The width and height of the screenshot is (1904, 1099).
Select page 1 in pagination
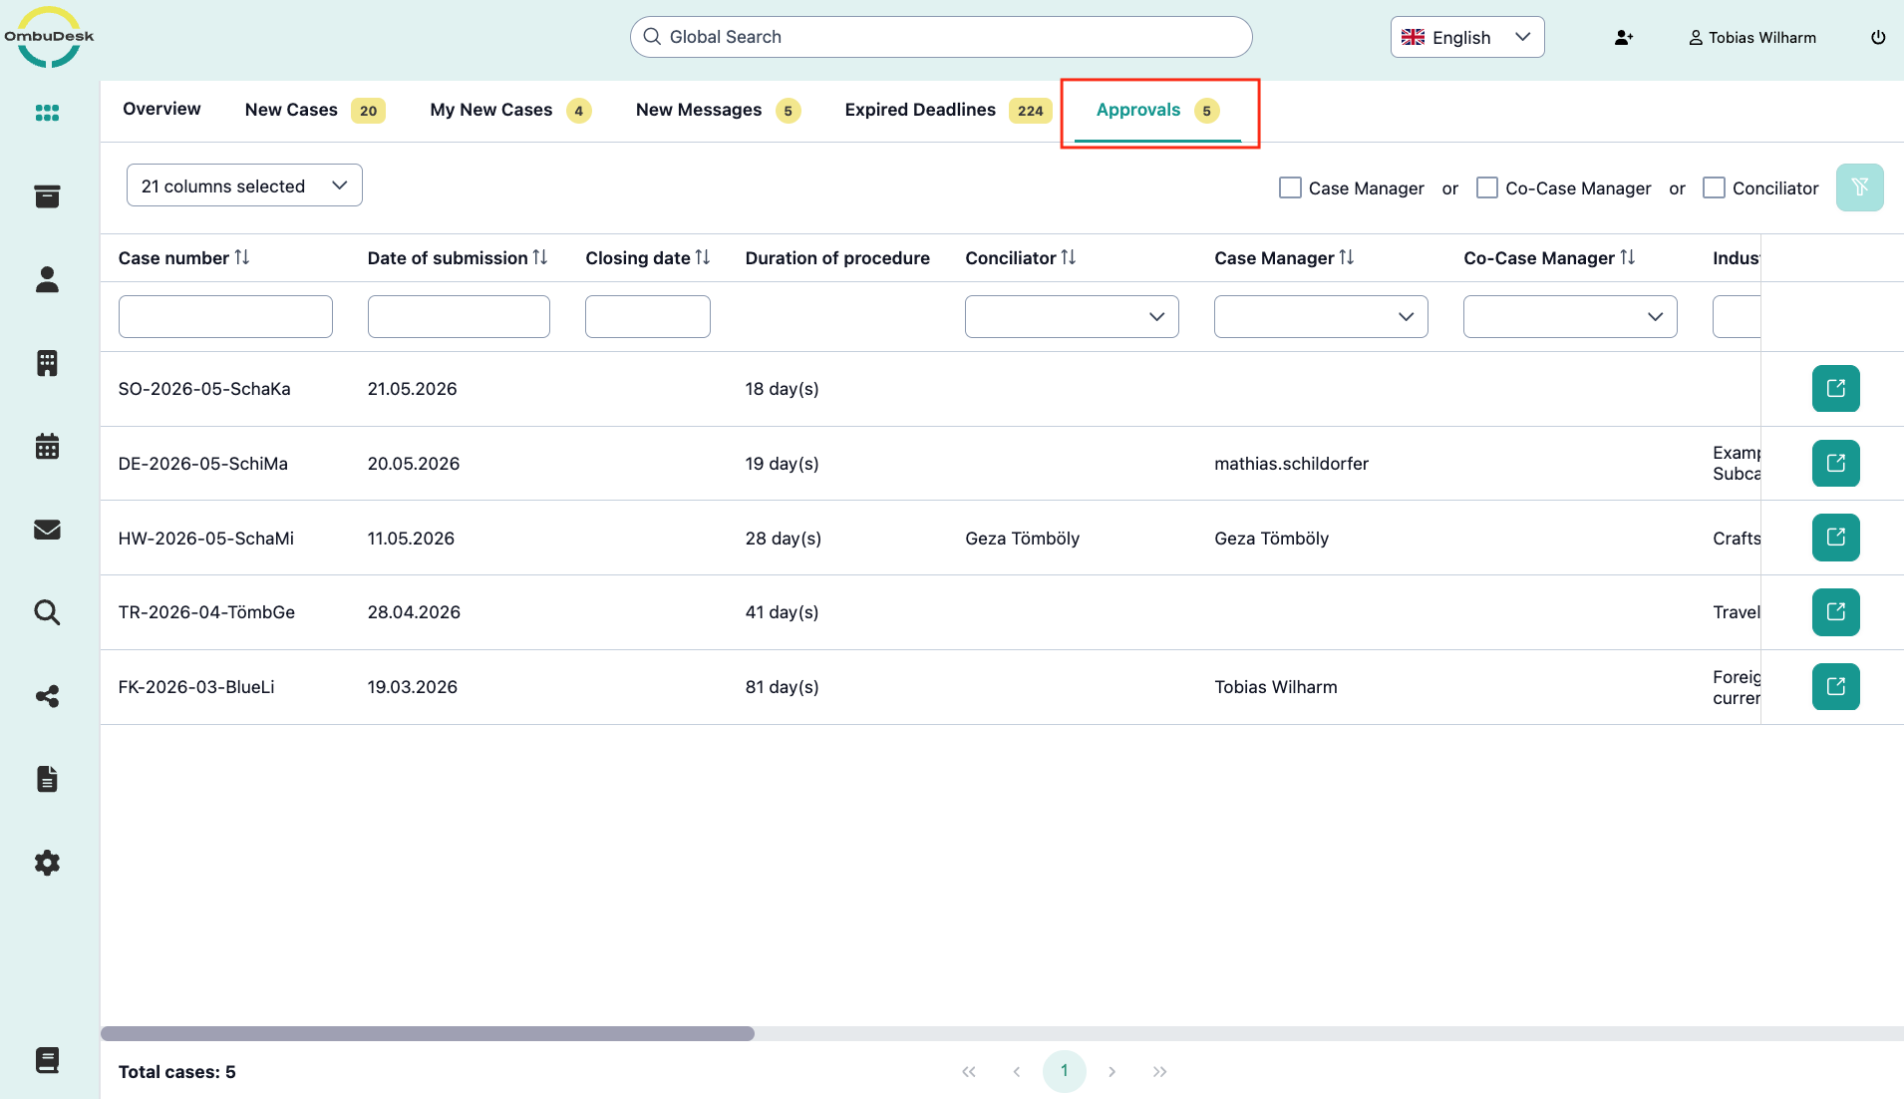[x=1064, y=1071]
